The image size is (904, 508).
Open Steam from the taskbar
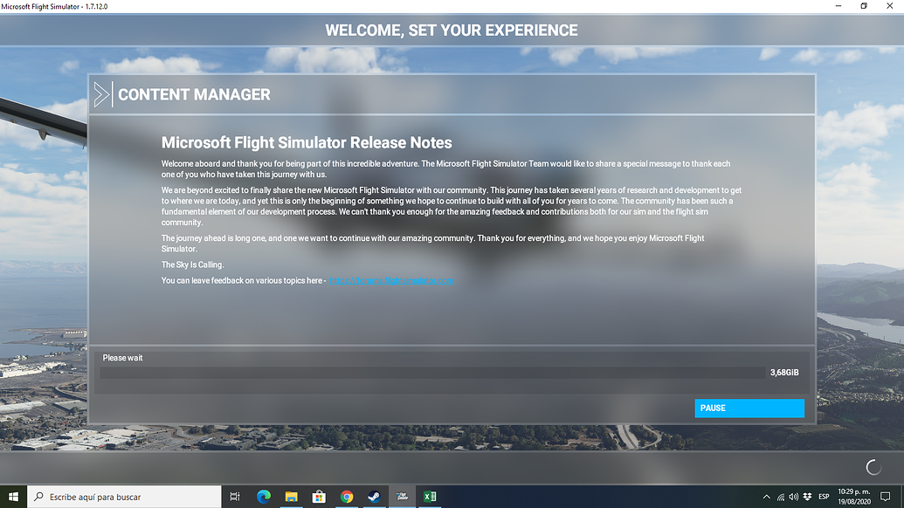coord(374,497)
